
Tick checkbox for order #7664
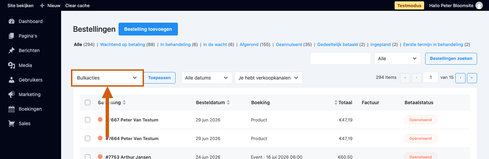[88, 138]
